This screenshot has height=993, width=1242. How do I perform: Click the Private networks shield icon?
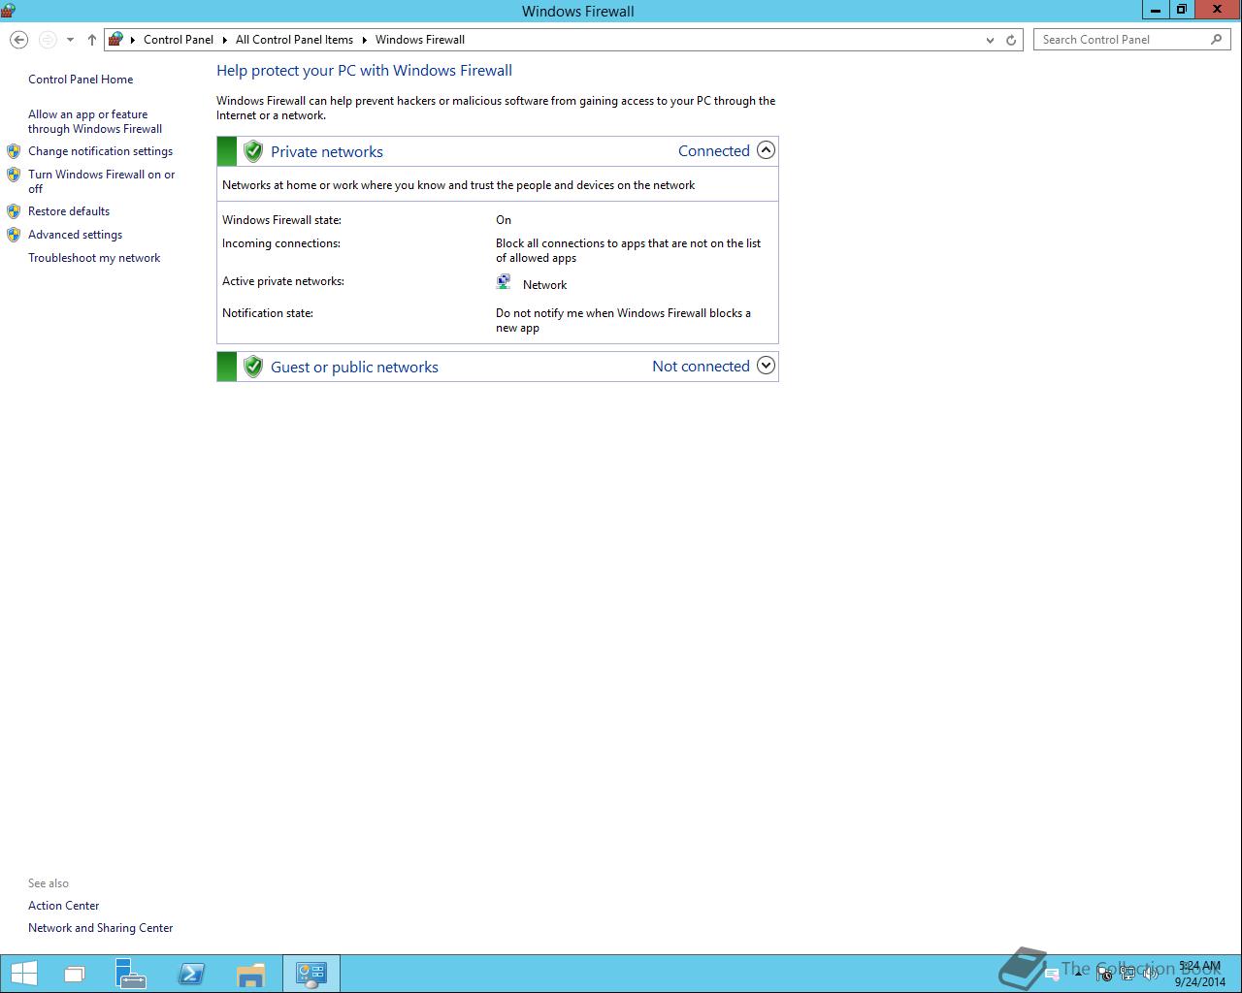point(253,151)
